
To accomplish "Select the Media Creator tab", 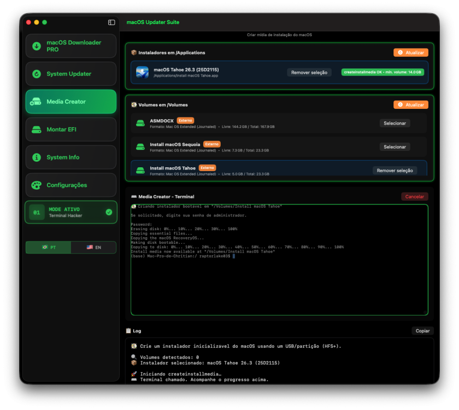I will (71, 102).
